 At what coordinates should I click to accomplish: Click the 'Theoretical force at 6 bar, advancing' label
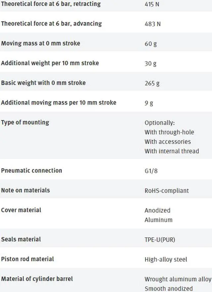point(51,24)
